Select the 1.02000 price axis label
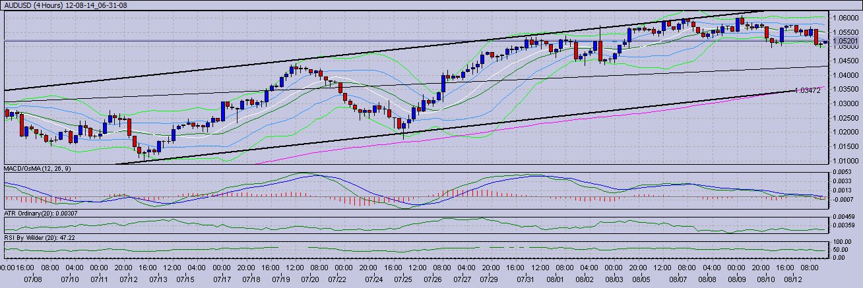863x288 pixels. pos(847,132)
